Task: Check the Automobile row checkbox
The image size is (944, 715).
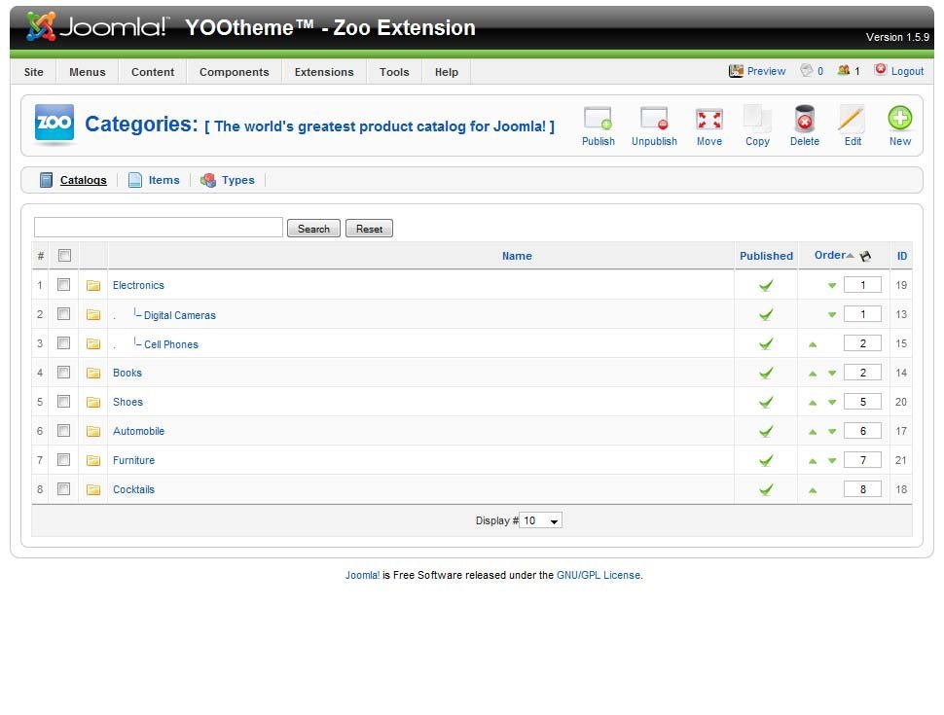Action: tap(63, 430)
